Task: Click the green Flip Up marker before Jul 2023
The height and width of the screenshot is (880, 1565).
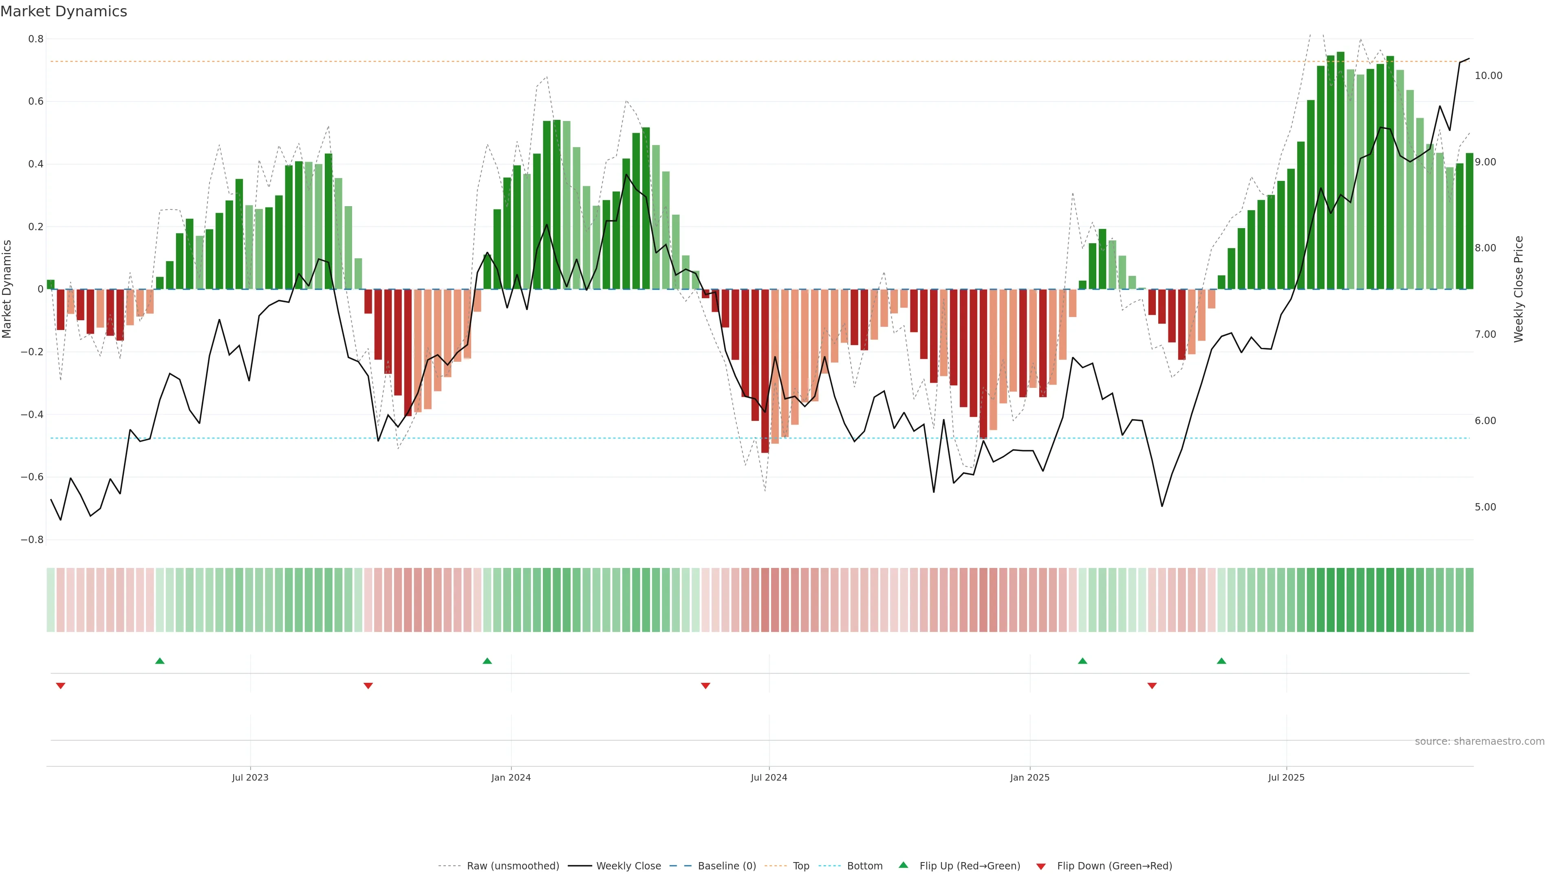Action: [160, 661]
